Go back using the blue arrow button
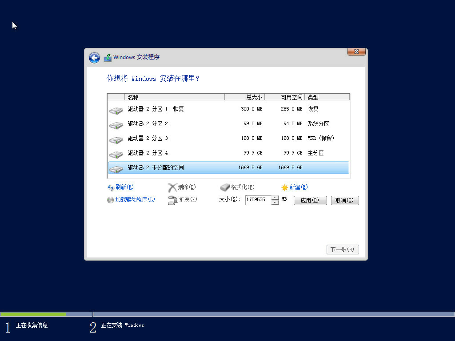Image resolution: width=455 pixels, height=341 pixels. 94,58
